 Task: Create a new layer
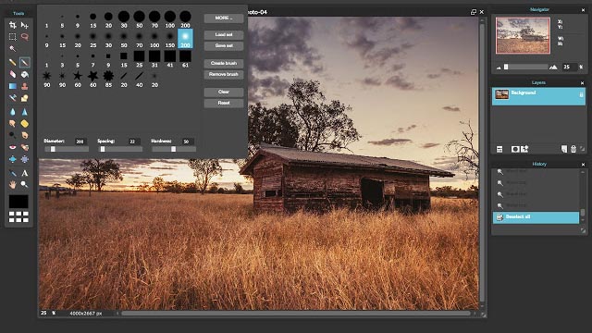coord(564,150)
